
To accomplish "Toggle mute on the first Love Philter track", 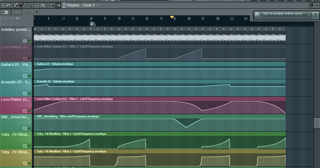I will (x=30, y=59).
